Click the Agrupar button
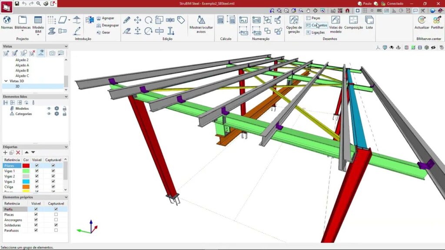 pyautogui.click(x=105, y=18)
